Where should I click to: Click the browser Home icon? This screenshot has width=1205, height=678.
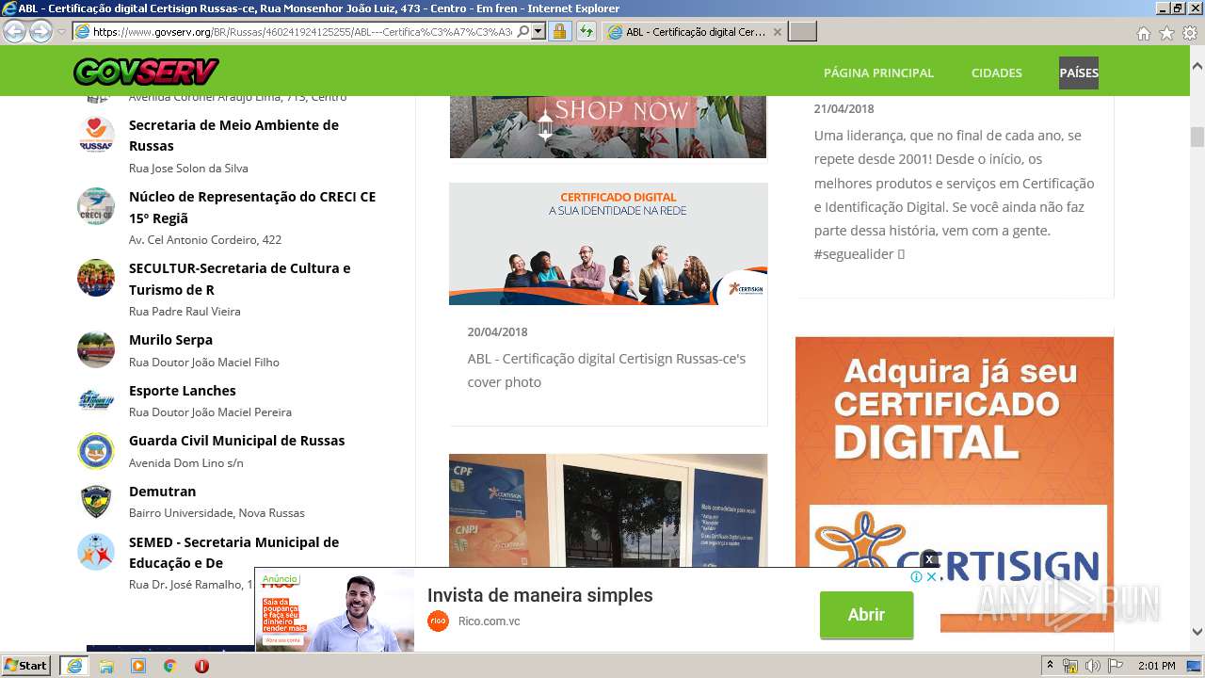tap(1143, 33)
